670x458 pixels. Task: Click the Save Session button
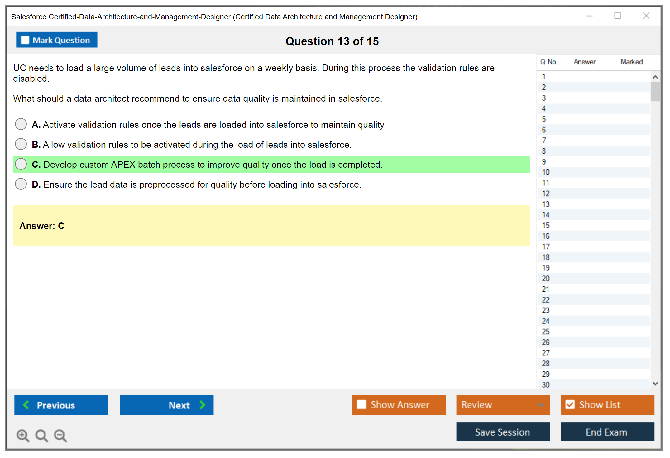click(x=503, y=432)
